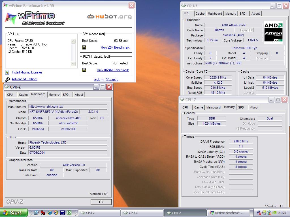Click memory Size value 1024 MBytes
This screenshot has height=217, width=290.
pos(212,124)
